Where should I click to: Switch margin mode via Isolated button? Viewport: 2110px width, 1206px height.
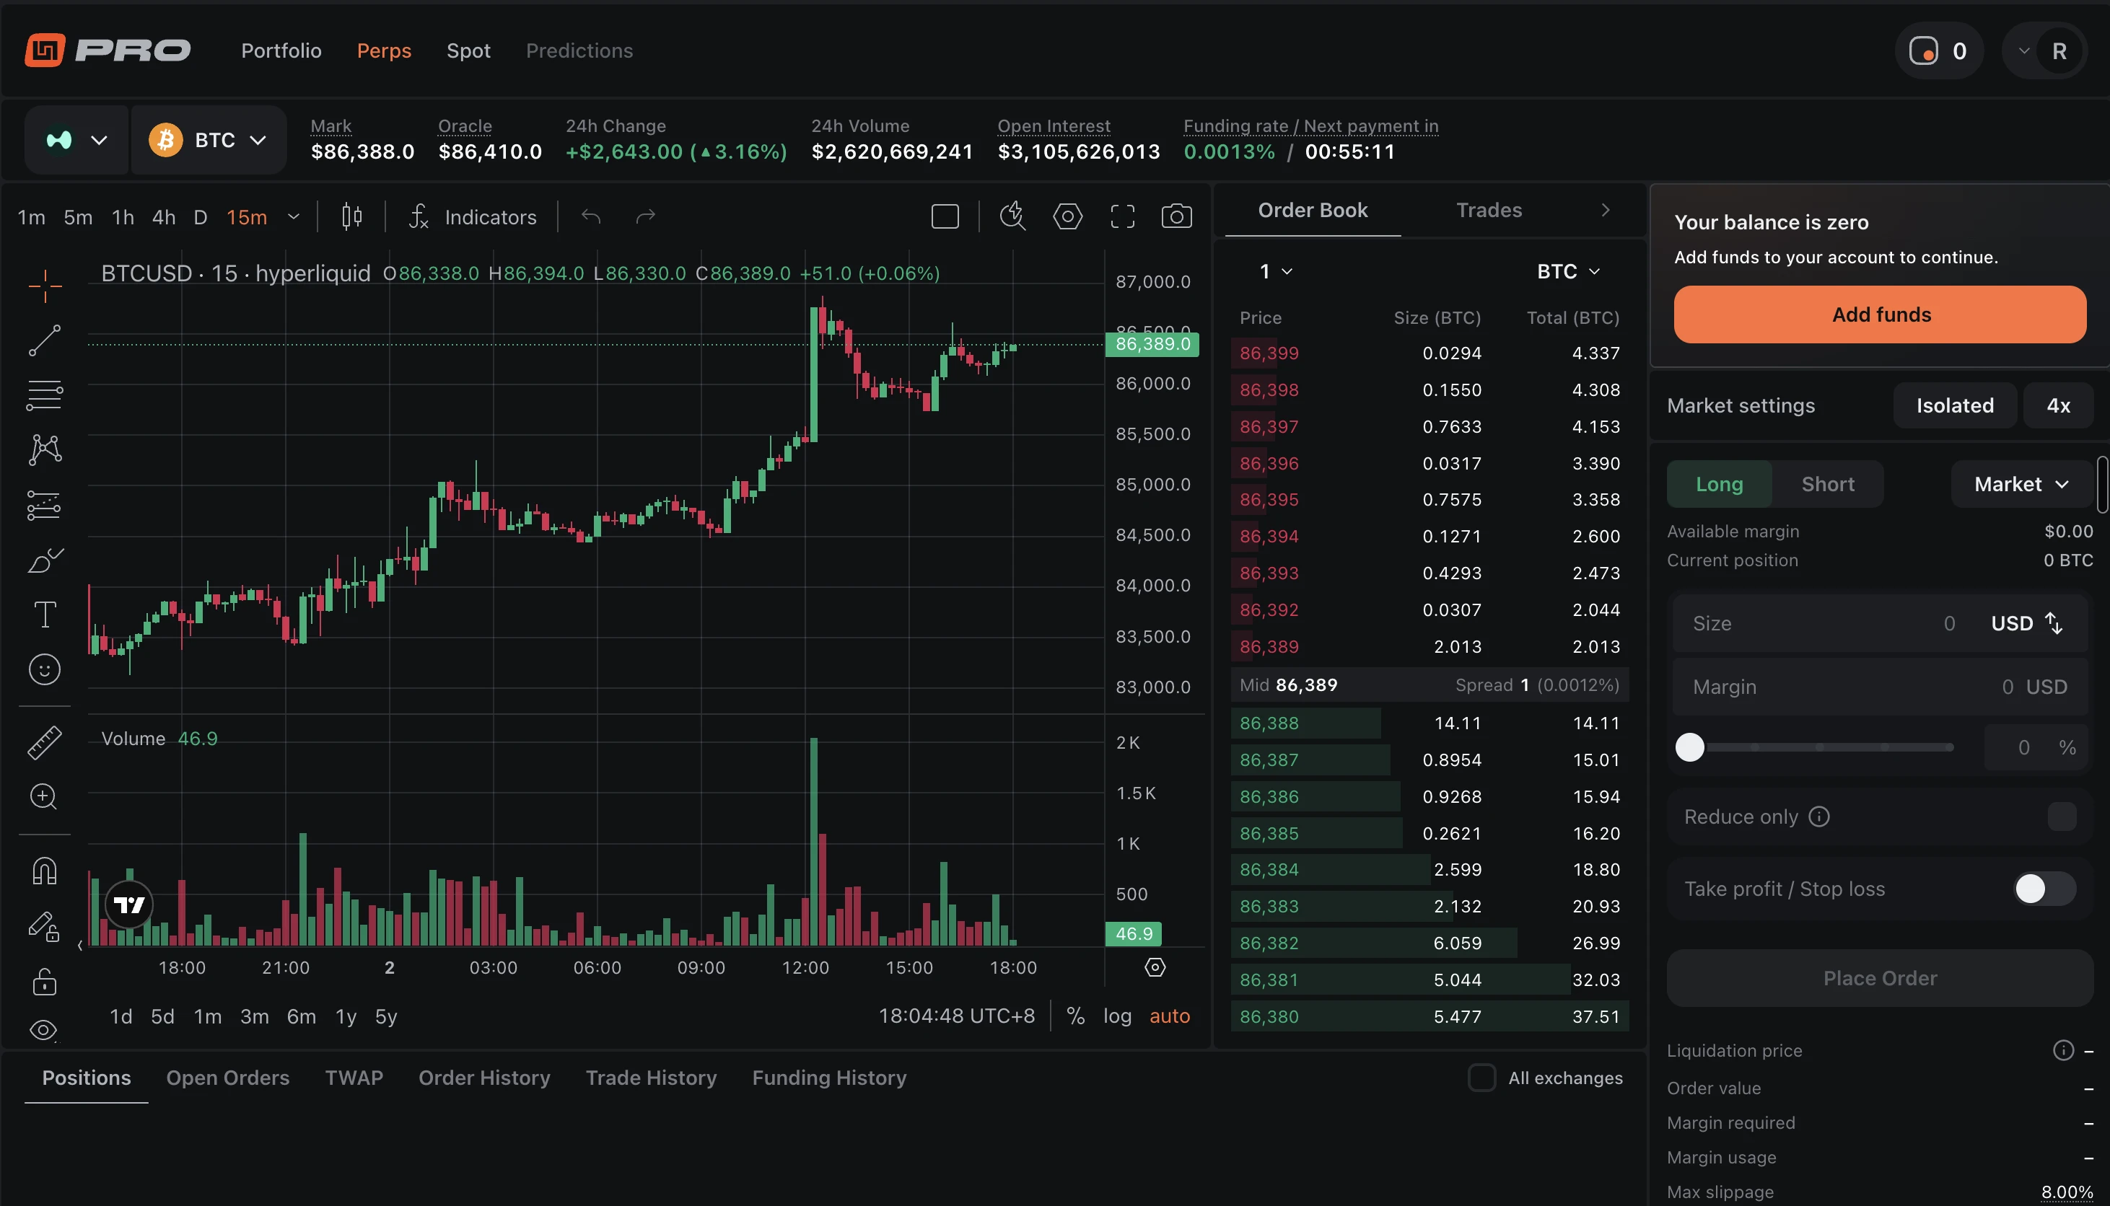pos(1954,406)
